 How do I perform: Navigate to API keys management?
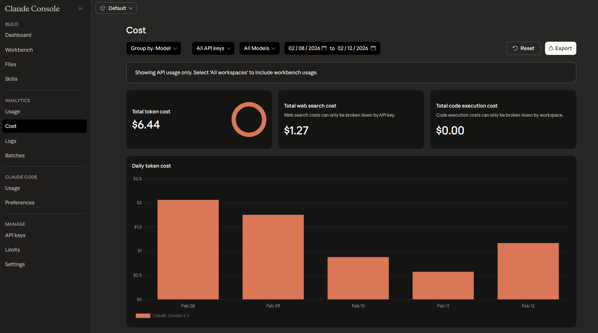pos(15,235)
